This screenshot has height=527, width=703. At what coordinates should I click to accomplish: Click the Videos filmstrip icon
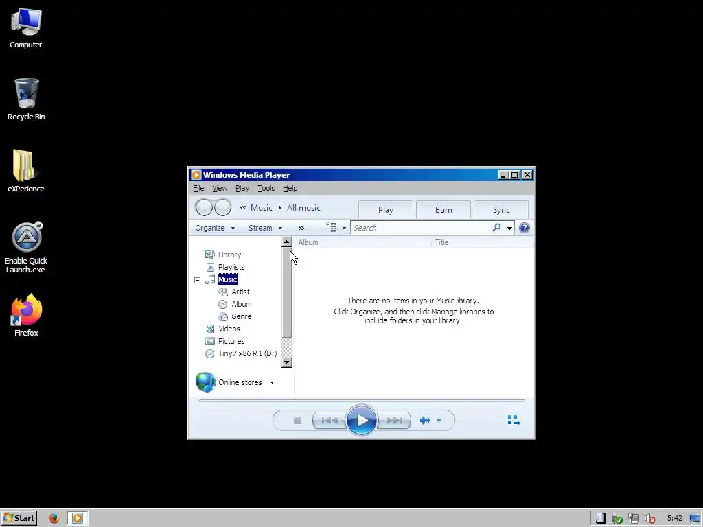pos(210,329)
